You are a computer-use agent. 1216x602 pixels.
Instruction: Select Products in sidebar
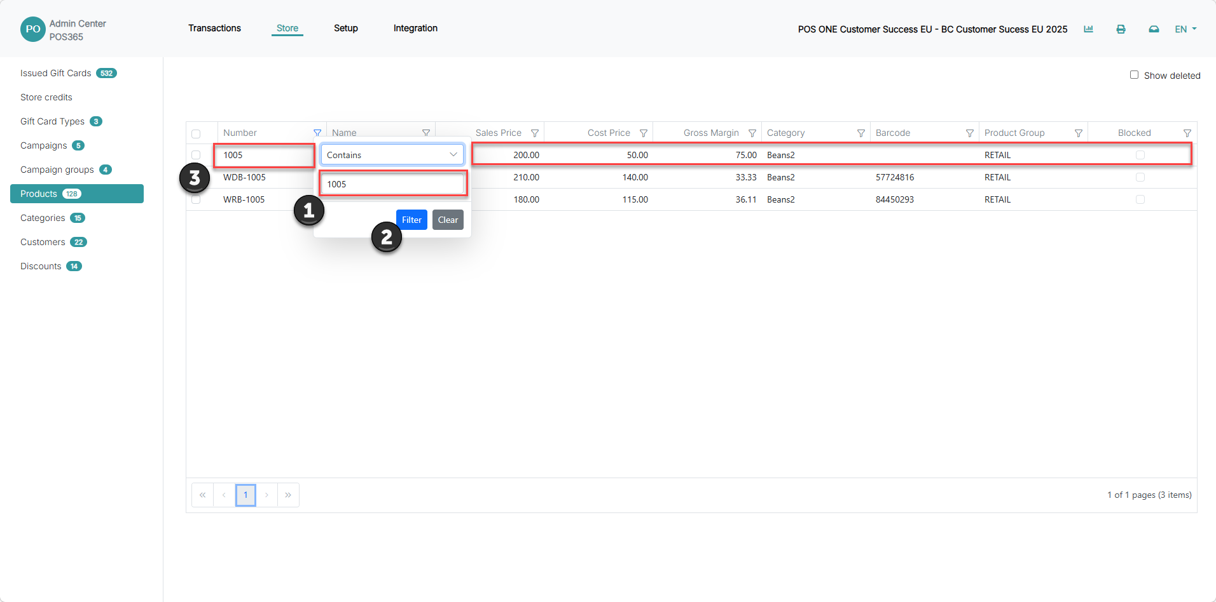[x=77, y=194]
